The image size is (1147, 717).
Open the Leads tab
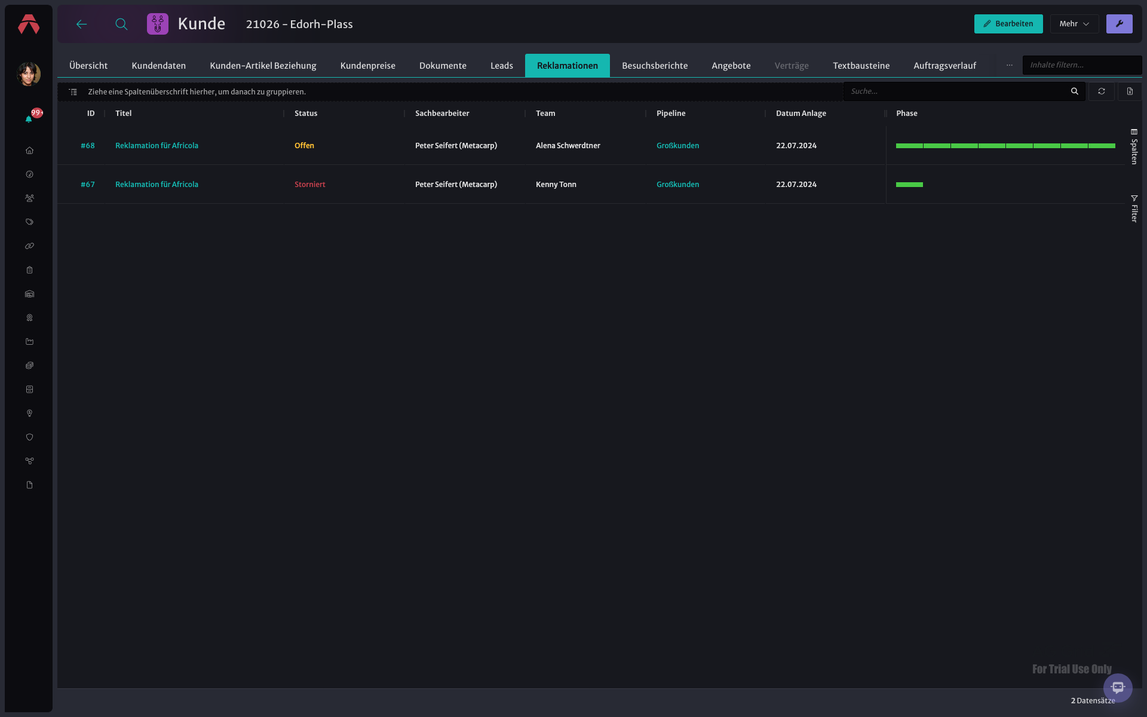click(x=502, y=66)
